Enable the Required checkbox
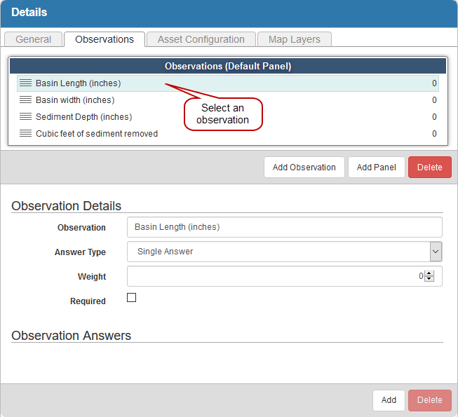 point(131,298)
